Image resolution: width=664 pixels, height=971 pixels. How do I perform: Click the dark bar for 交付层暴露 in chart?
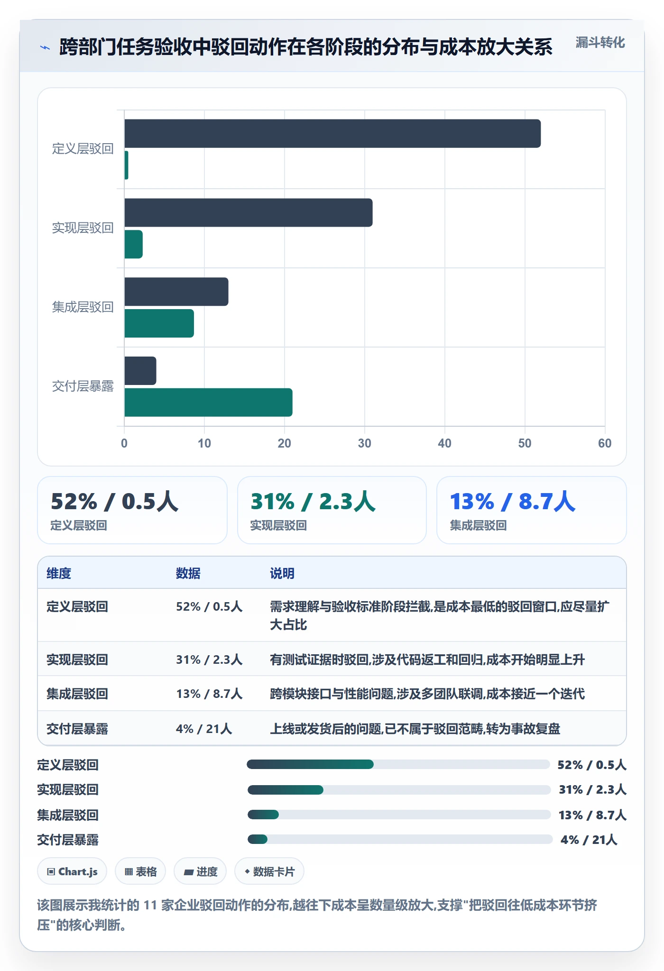coord(140,371)
